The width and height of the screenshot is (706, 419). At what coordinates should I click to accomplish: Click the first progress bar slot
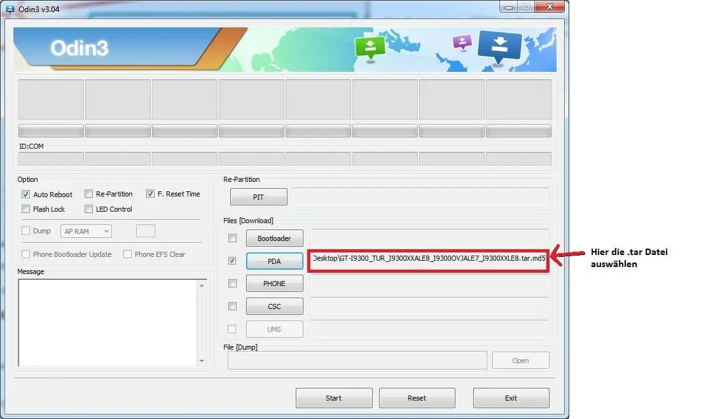[51, 130]
